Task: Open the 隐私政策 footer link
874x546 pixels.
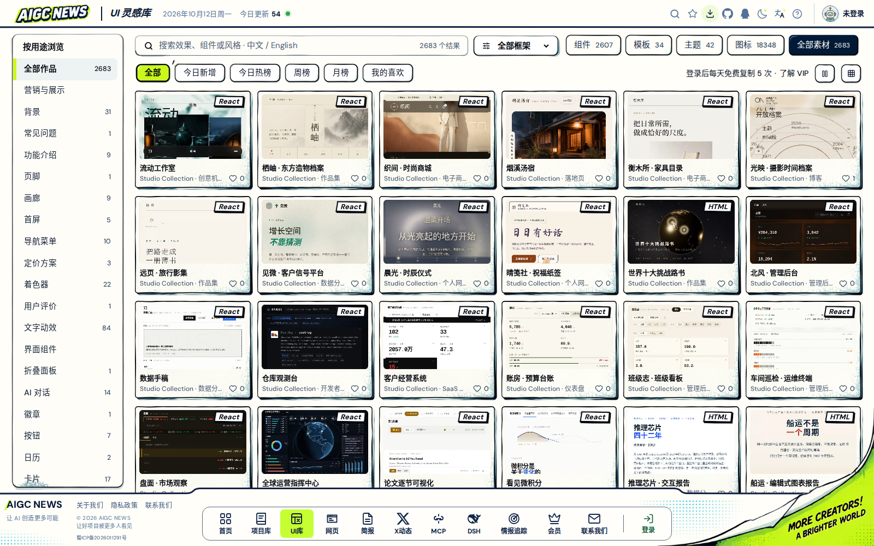Action: coord(124,505)
